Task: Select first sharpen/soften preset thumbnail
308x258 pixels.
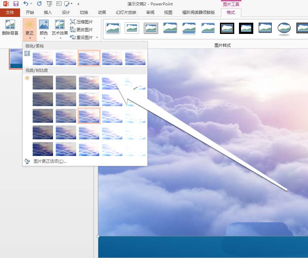Action: pos(43,58)
